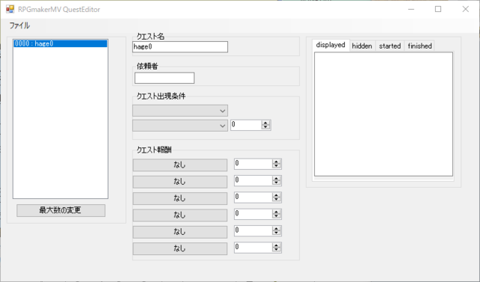Switch to the displayed tab
480x282 pixels.
click(331, 45)
